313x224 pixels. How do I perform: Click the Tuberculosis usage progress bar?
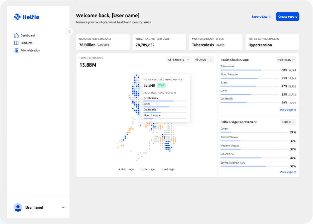point(250,70)
